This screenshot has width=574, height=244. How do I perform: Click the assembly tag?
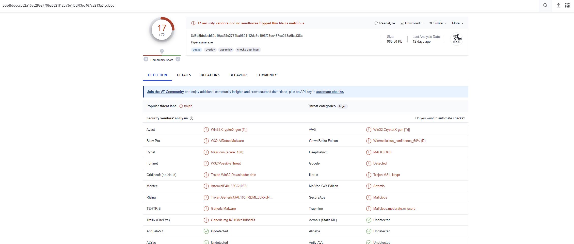coord(226,50)
